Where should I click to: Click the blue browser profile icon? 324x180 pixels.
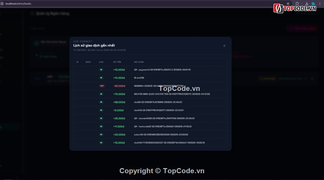tap(313, 3)
